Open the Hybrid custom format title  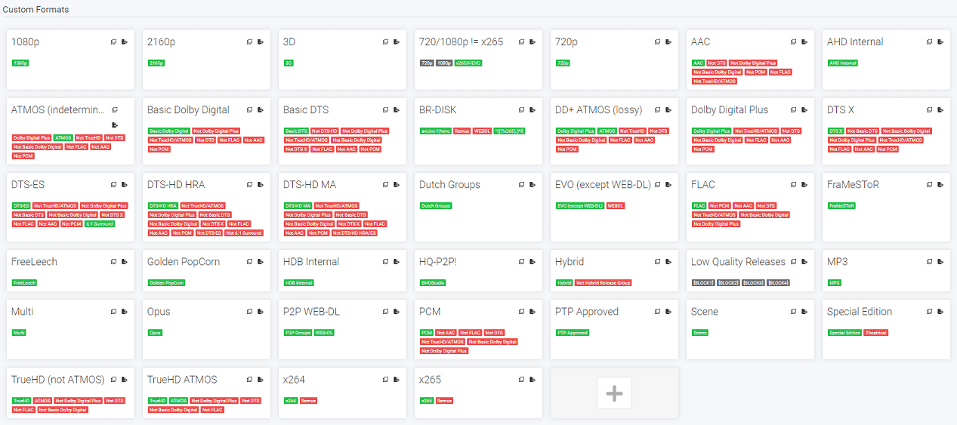pos(570,262)
